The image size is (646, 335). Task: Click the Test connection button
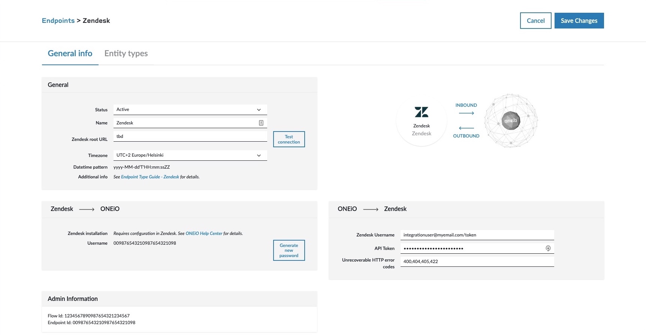pos(289,139)
